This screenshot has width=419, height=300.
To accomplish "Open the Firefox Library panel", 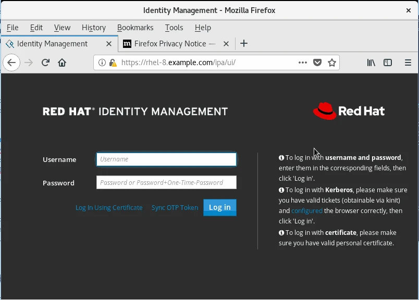I will click(x=371, y=63).
